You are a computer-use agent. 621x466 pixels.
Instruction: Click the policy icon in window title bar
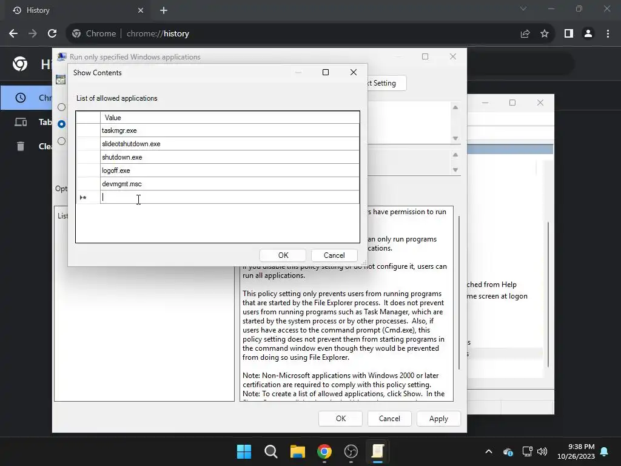tap(61, 56)
